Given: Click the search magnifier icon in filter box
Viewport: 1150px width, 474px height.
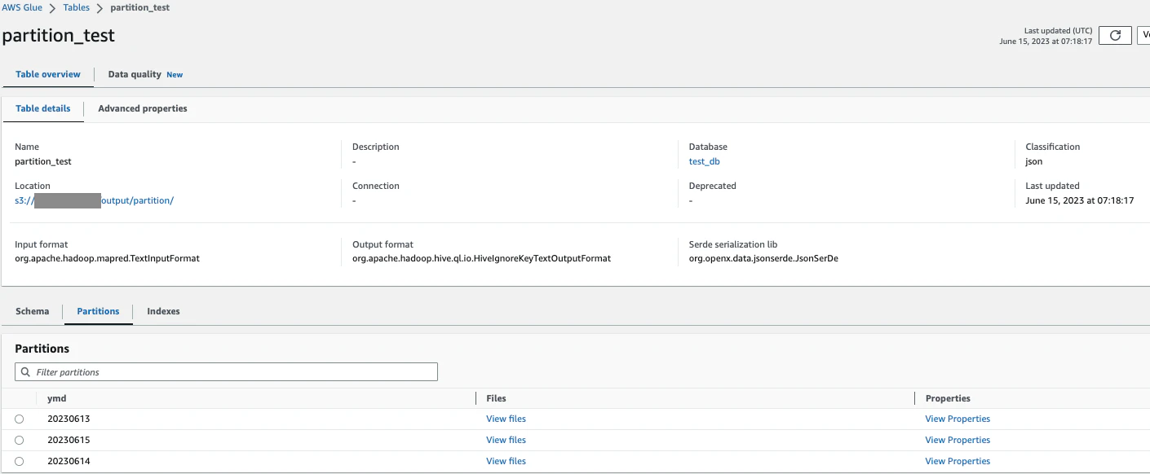Looking at the screenshot, I should click(x=25, y=372).
